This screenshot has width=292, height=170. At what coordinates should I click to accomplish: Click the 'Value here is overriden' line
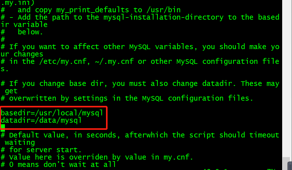[x=97, y=157]
